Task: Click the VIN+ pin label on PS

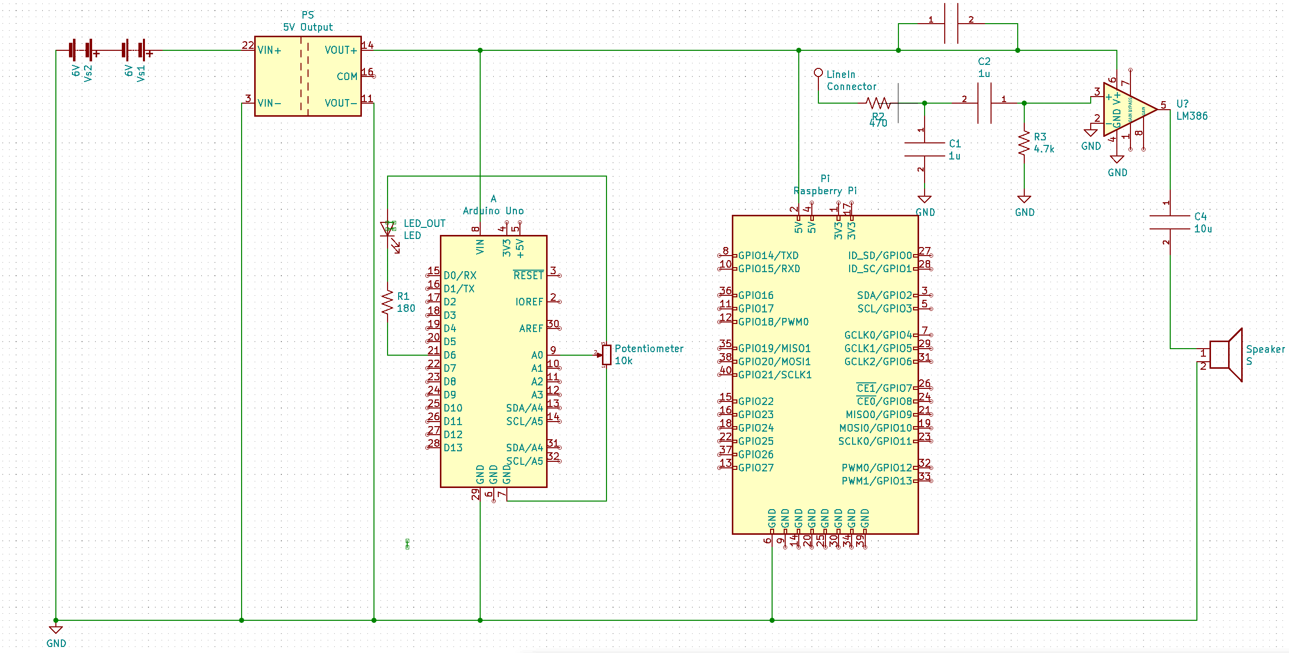Action: (269, 50)
